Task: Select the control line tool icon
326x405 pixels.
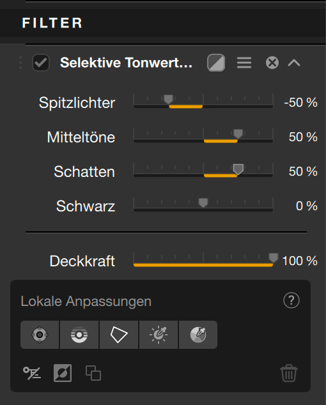Action: tap(79, 335)
